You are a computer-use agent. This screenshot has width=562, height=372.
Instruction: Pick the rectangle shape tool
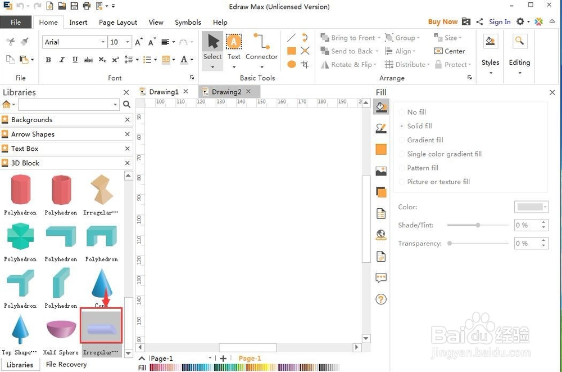pos(292,51)
